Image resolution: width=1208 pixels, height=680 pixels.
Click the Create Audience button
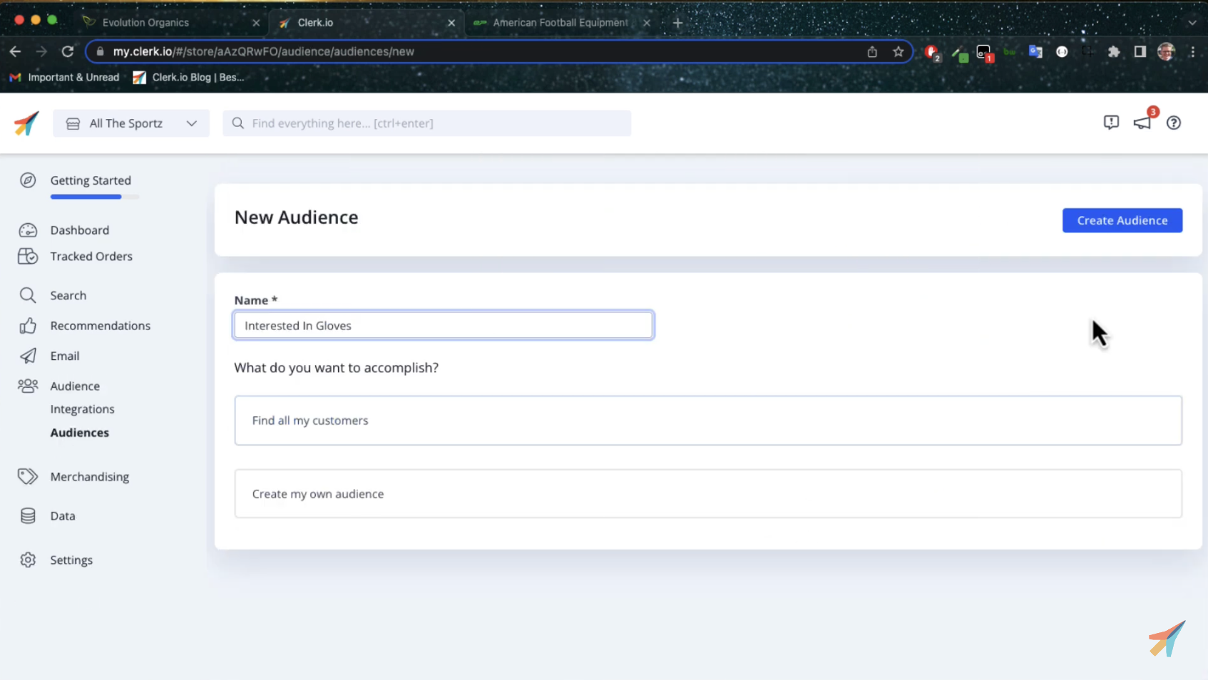(x=1122, y=220)
